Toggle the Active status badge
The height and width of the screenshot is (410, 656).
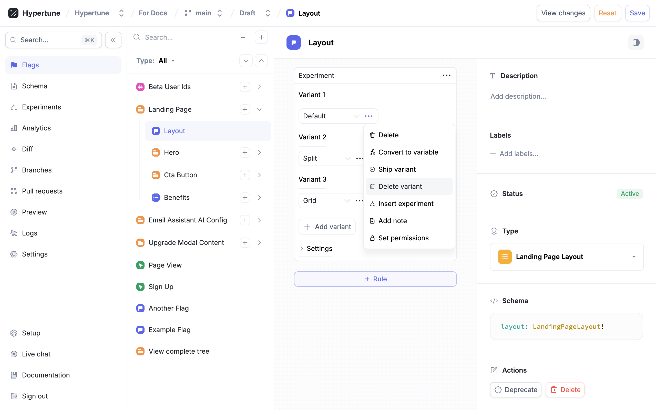coord(629,194)
